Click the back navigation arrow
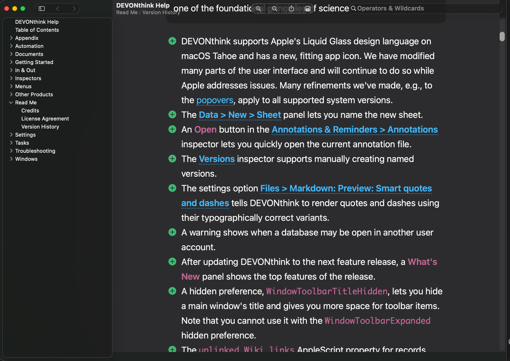 [x=58, y=9]
